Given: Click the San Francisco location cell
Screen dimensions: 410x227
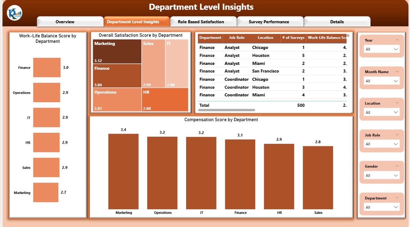Looking at the screenshot, I should pos(266,71).
